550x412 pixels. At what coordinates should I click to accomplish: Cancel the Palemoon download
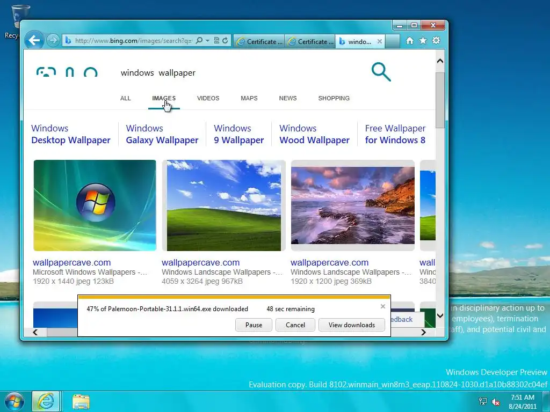click(x=295, y=325)
